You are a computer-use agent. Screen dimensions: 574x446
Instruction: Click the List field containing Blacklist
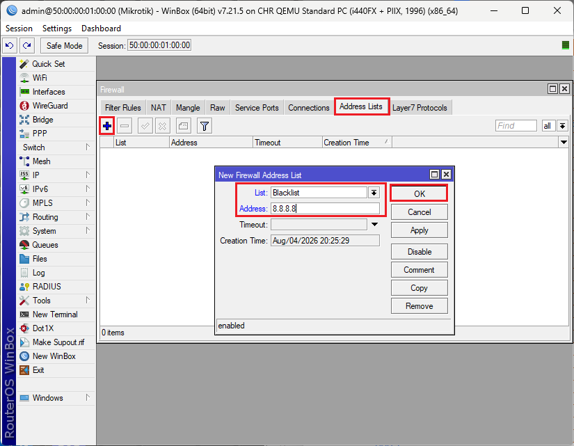[x=319, y=193]
